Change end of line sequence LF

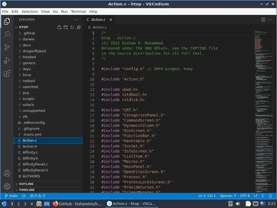[256, 196]
